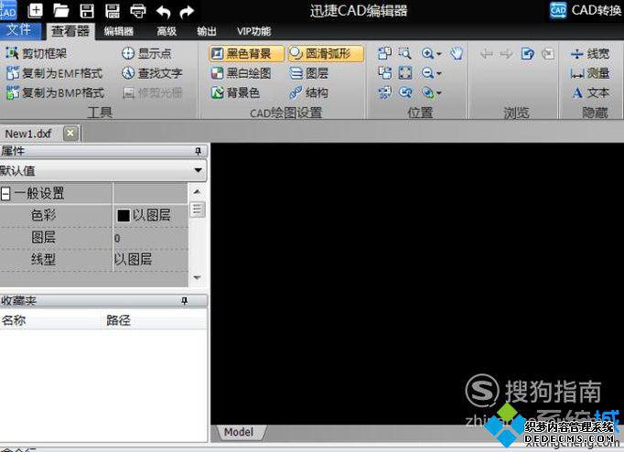Click the 结构 button
Viewport: 624px width, 452px height.
click(309, 92)
